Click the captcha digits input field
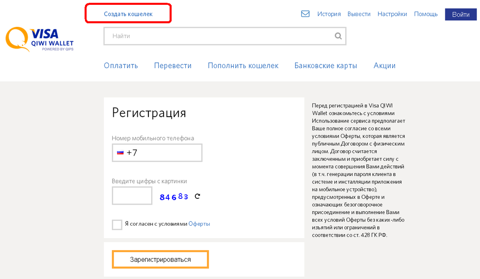The height and width of the screenshot is (279, 480). click(x=132, y=195)
